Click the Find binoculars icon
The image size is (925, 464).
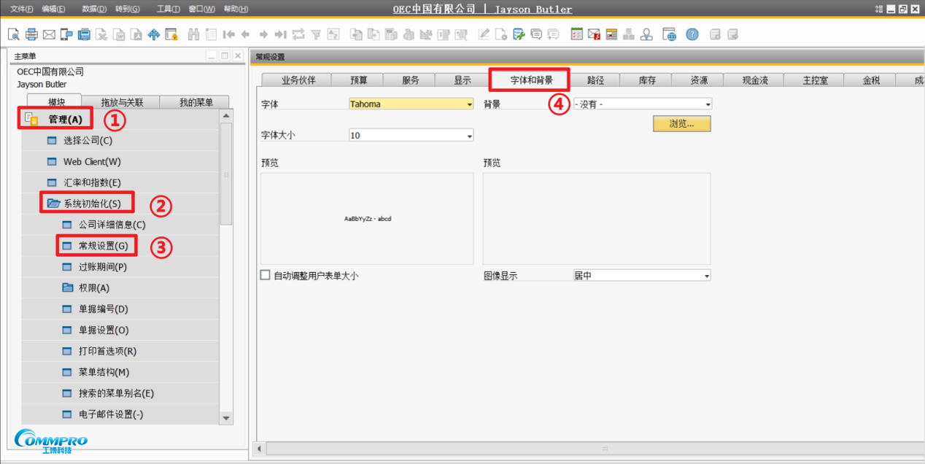193,34
